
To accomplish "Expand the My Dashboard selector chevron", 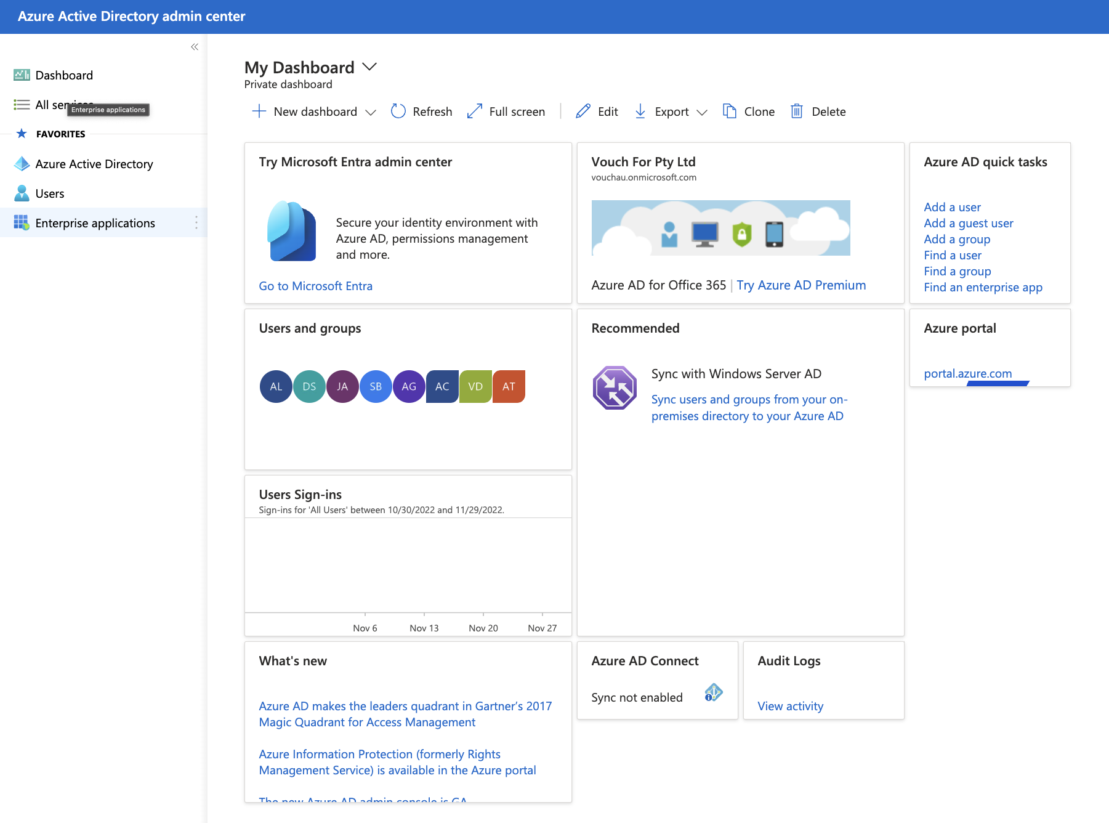I will [x=369, y=67].
